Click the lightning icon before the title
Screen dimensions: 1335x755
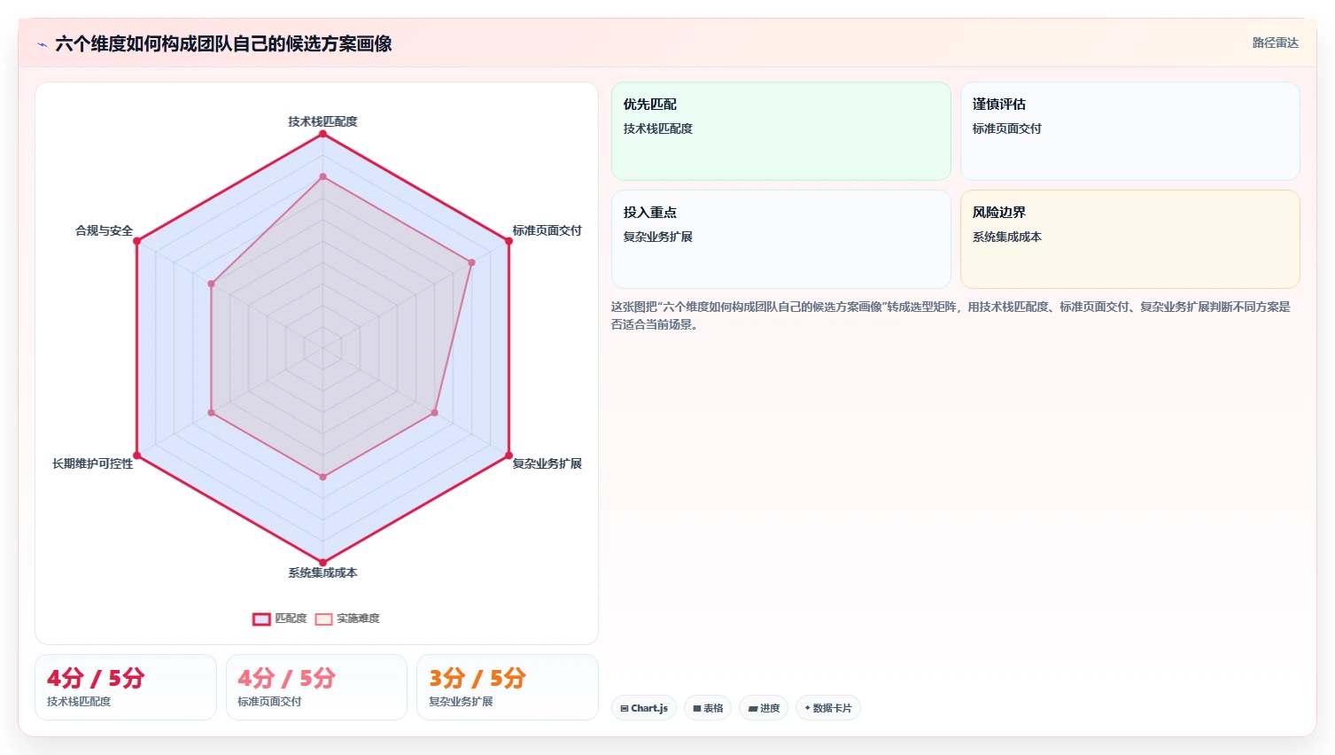tap(42, 44)
